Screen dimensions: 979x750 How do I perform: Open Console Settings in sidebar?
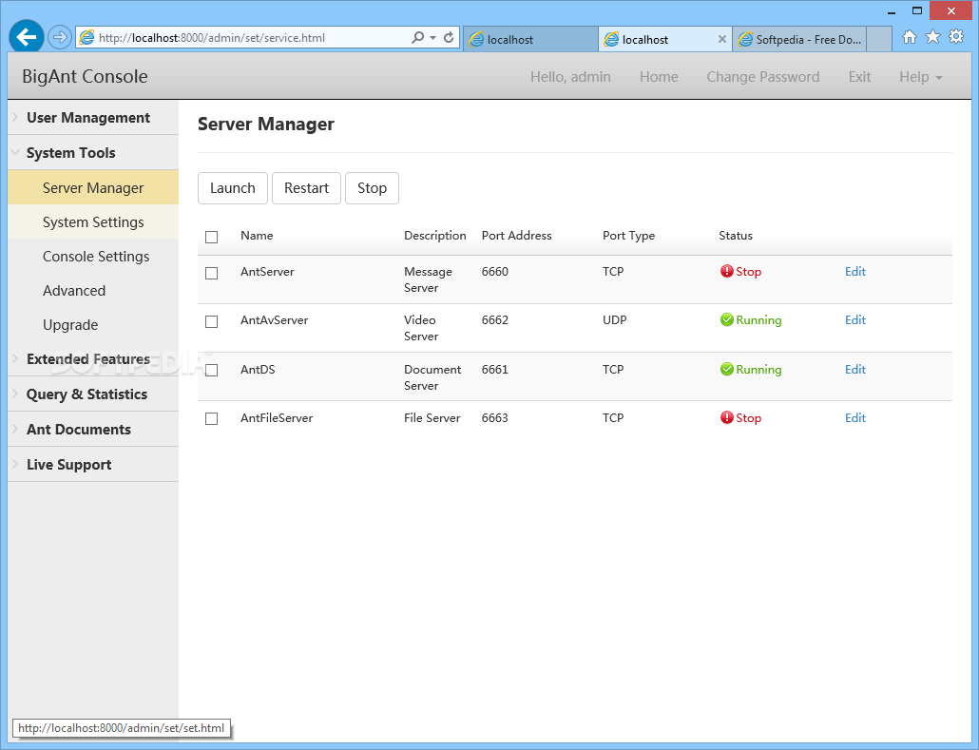[93, 257]
